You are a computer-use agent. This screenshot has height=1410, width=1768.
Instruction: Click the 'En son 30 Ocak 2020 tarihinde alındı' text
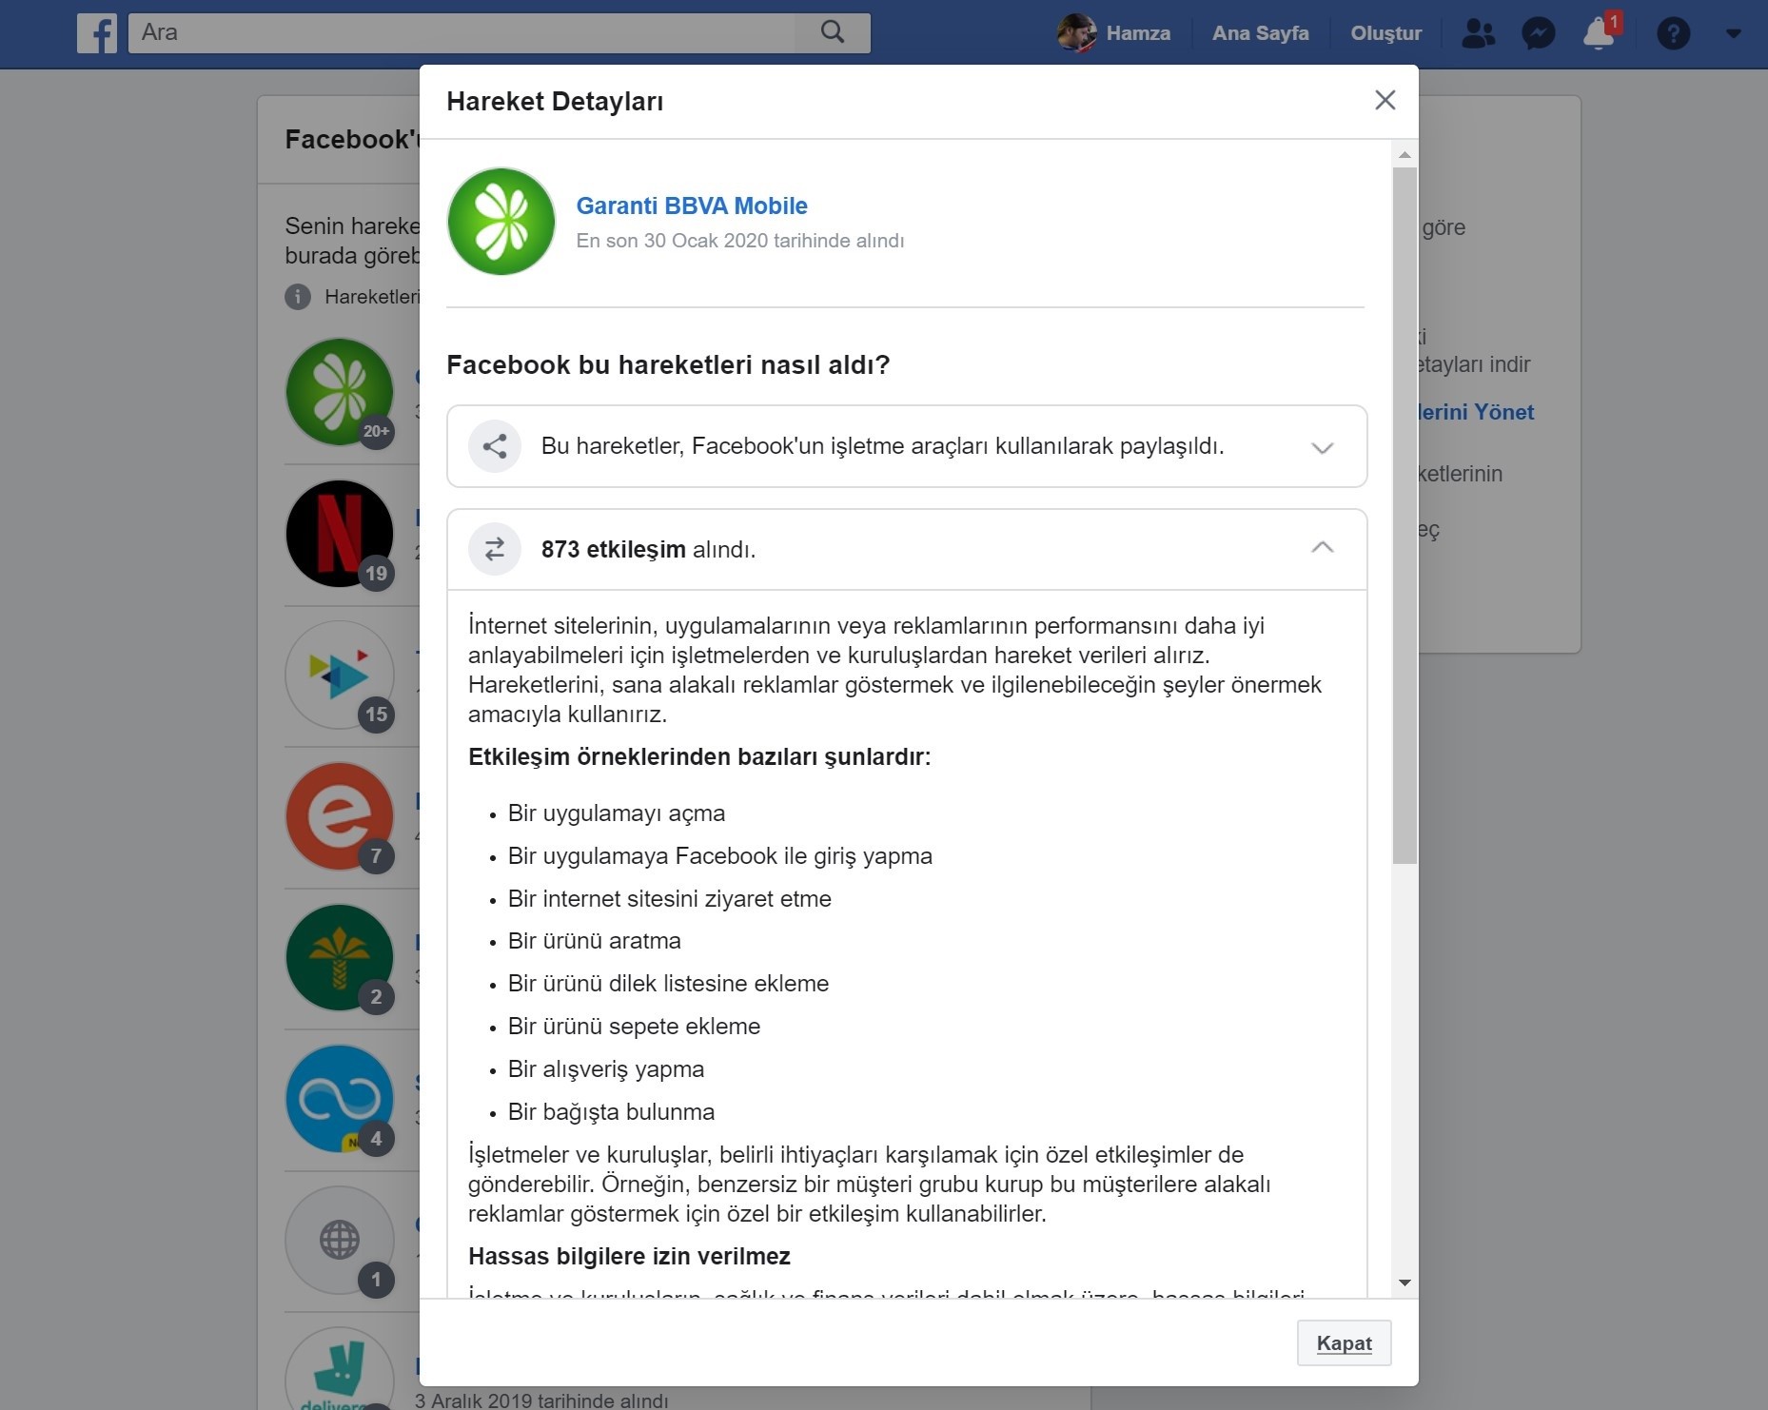point(740,241)
